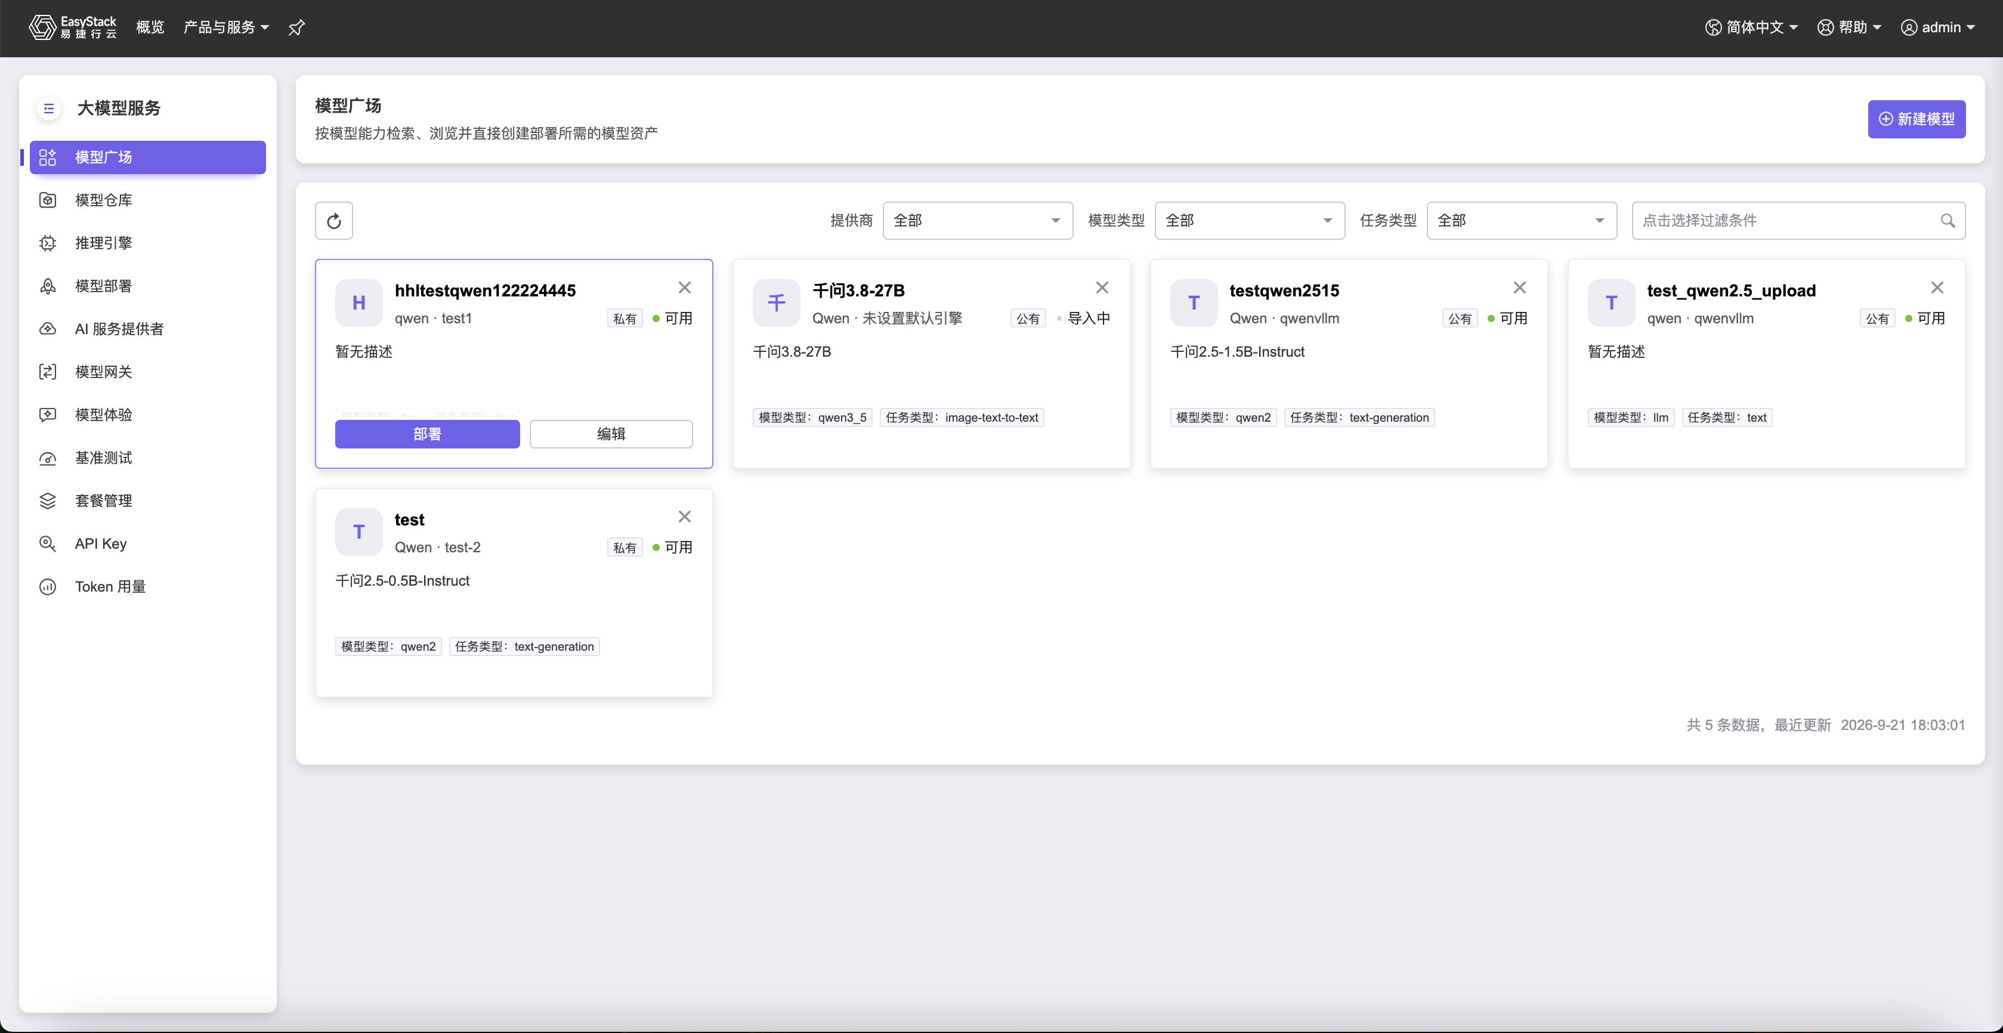Viewport: 2003px width, 1033px height.
Task: Open 模型仓库 from the sidebar
Action: point(148,200)
